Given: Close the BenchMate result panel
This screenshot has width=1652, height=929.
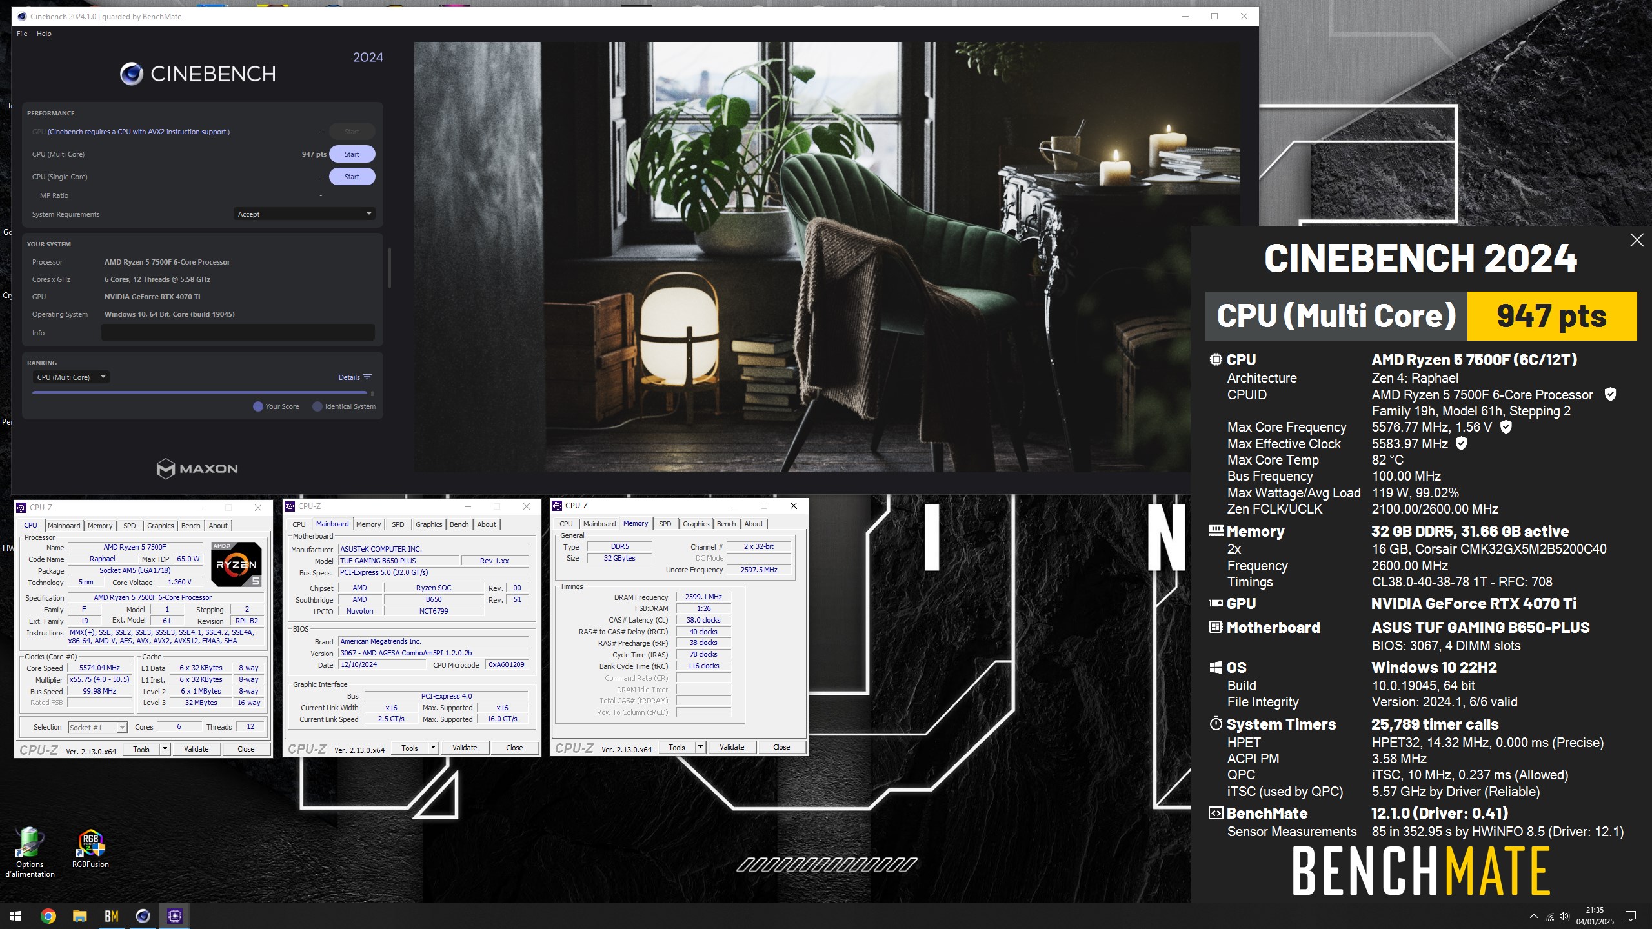Looking at the screenshot, I should (x=1637, y=240).
